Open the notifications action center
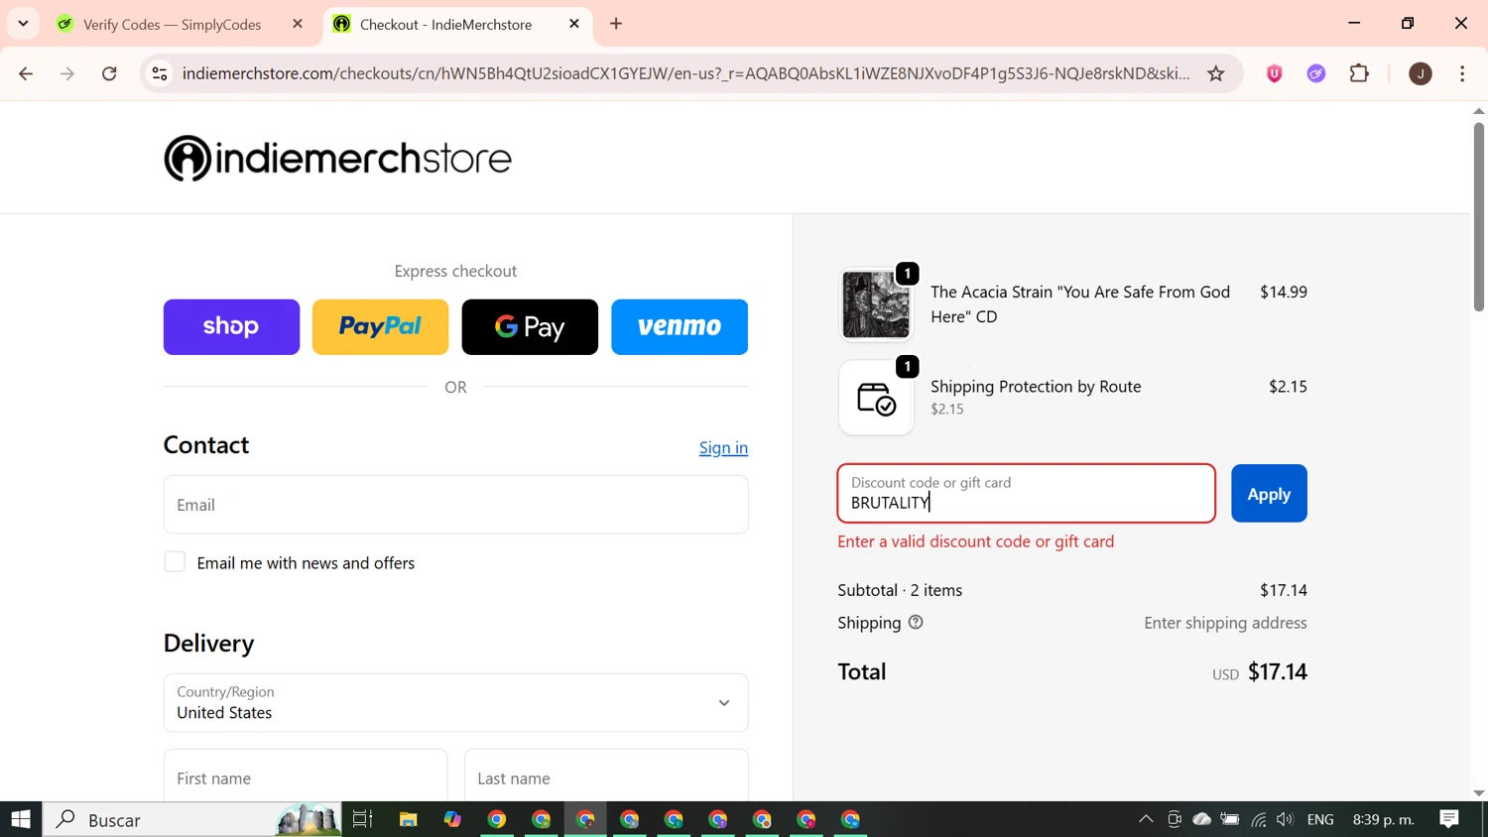 click(x=1449, y=819)
